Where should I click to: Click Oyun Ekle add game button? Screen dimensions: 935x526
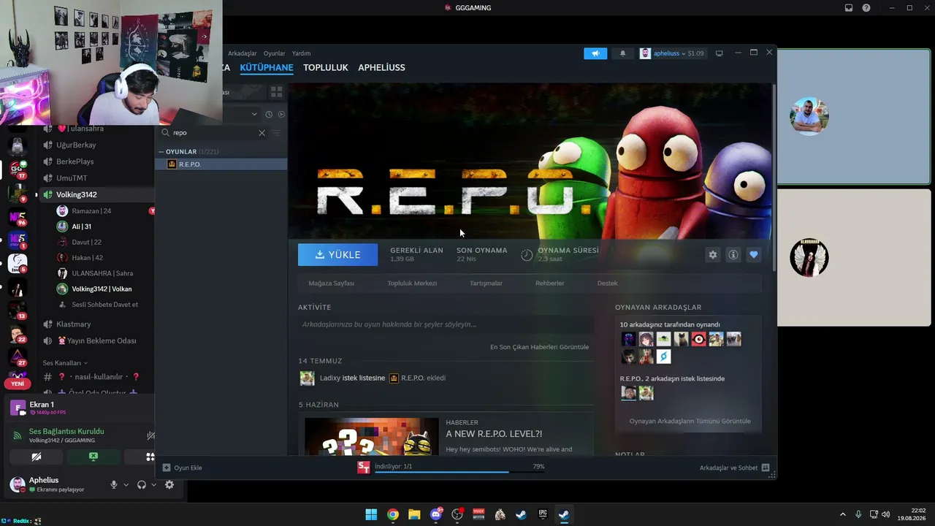(x=182, y=468)
